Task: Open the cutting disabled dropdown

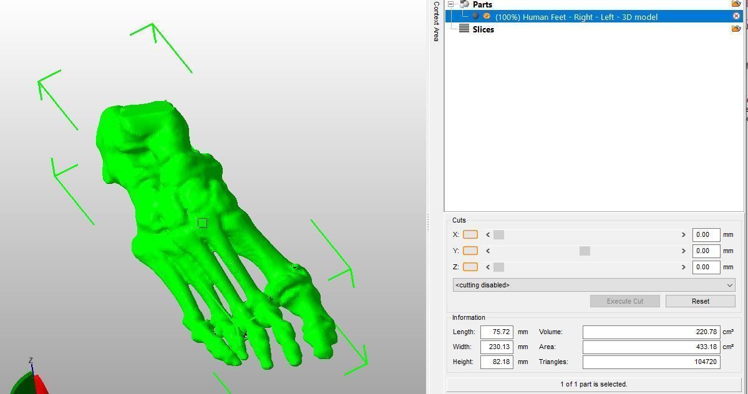Action: [x=593, y=285]
